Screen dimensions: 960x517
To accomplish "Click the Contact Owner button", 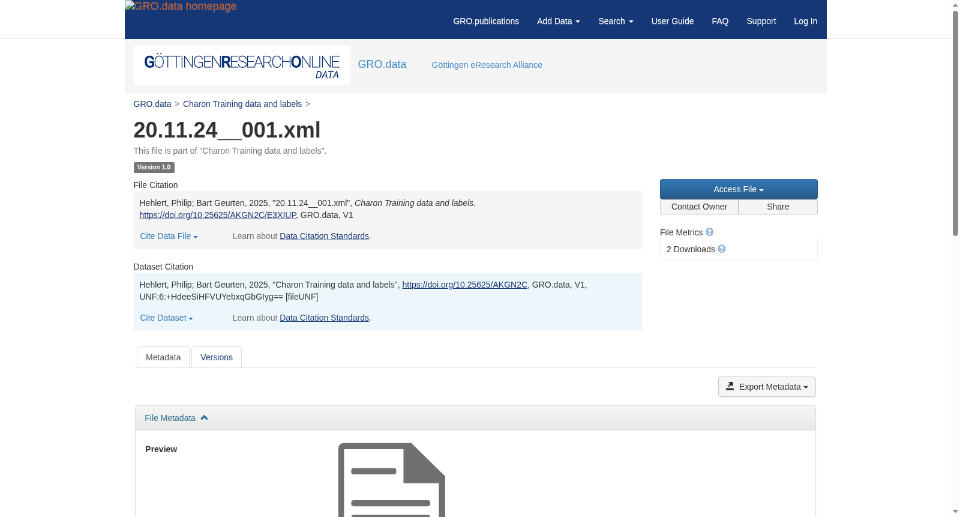I will point(699,207).
